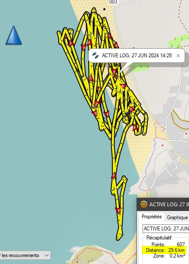Select the black waypoint dot near 003
This screenshot has height=264, width=189.
click(x=104, y=9)
